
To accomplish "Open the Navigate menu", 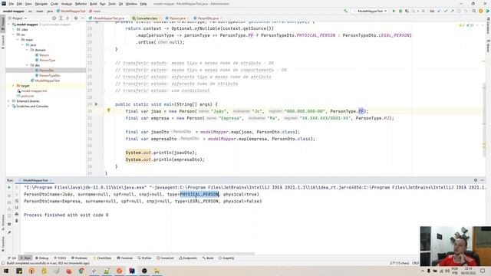I will 41,4.
